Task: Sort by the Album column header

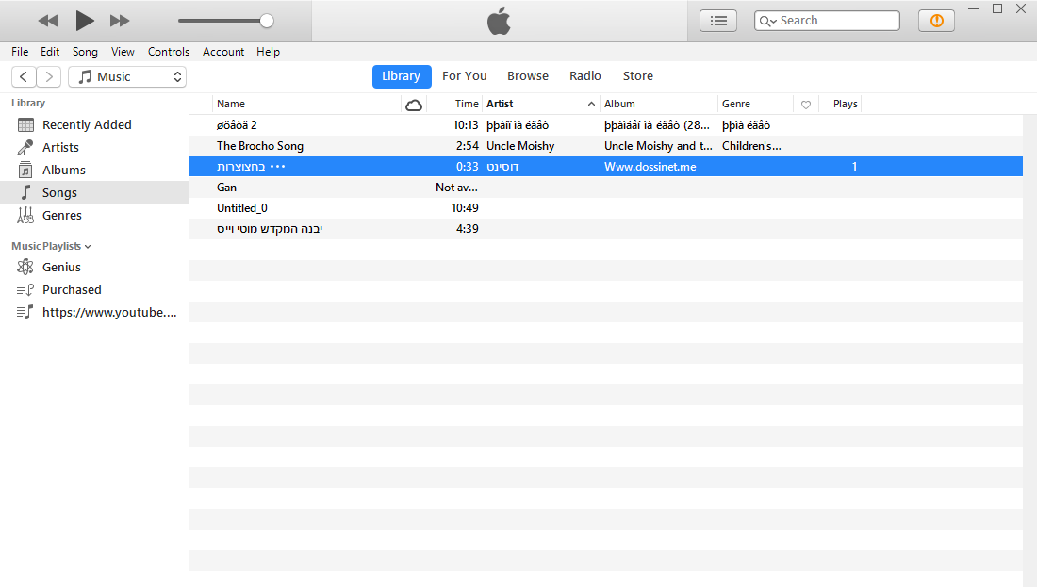Action: 659,104
